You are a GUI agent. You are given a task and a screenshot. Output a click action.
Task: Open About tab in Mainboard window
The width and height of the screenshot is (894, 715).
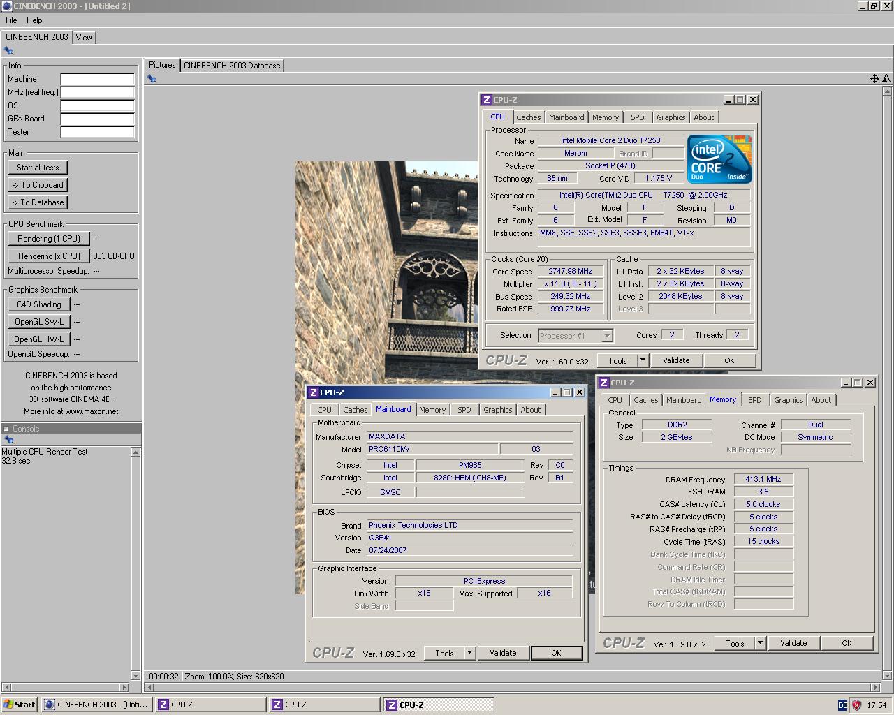pos(531,410)
